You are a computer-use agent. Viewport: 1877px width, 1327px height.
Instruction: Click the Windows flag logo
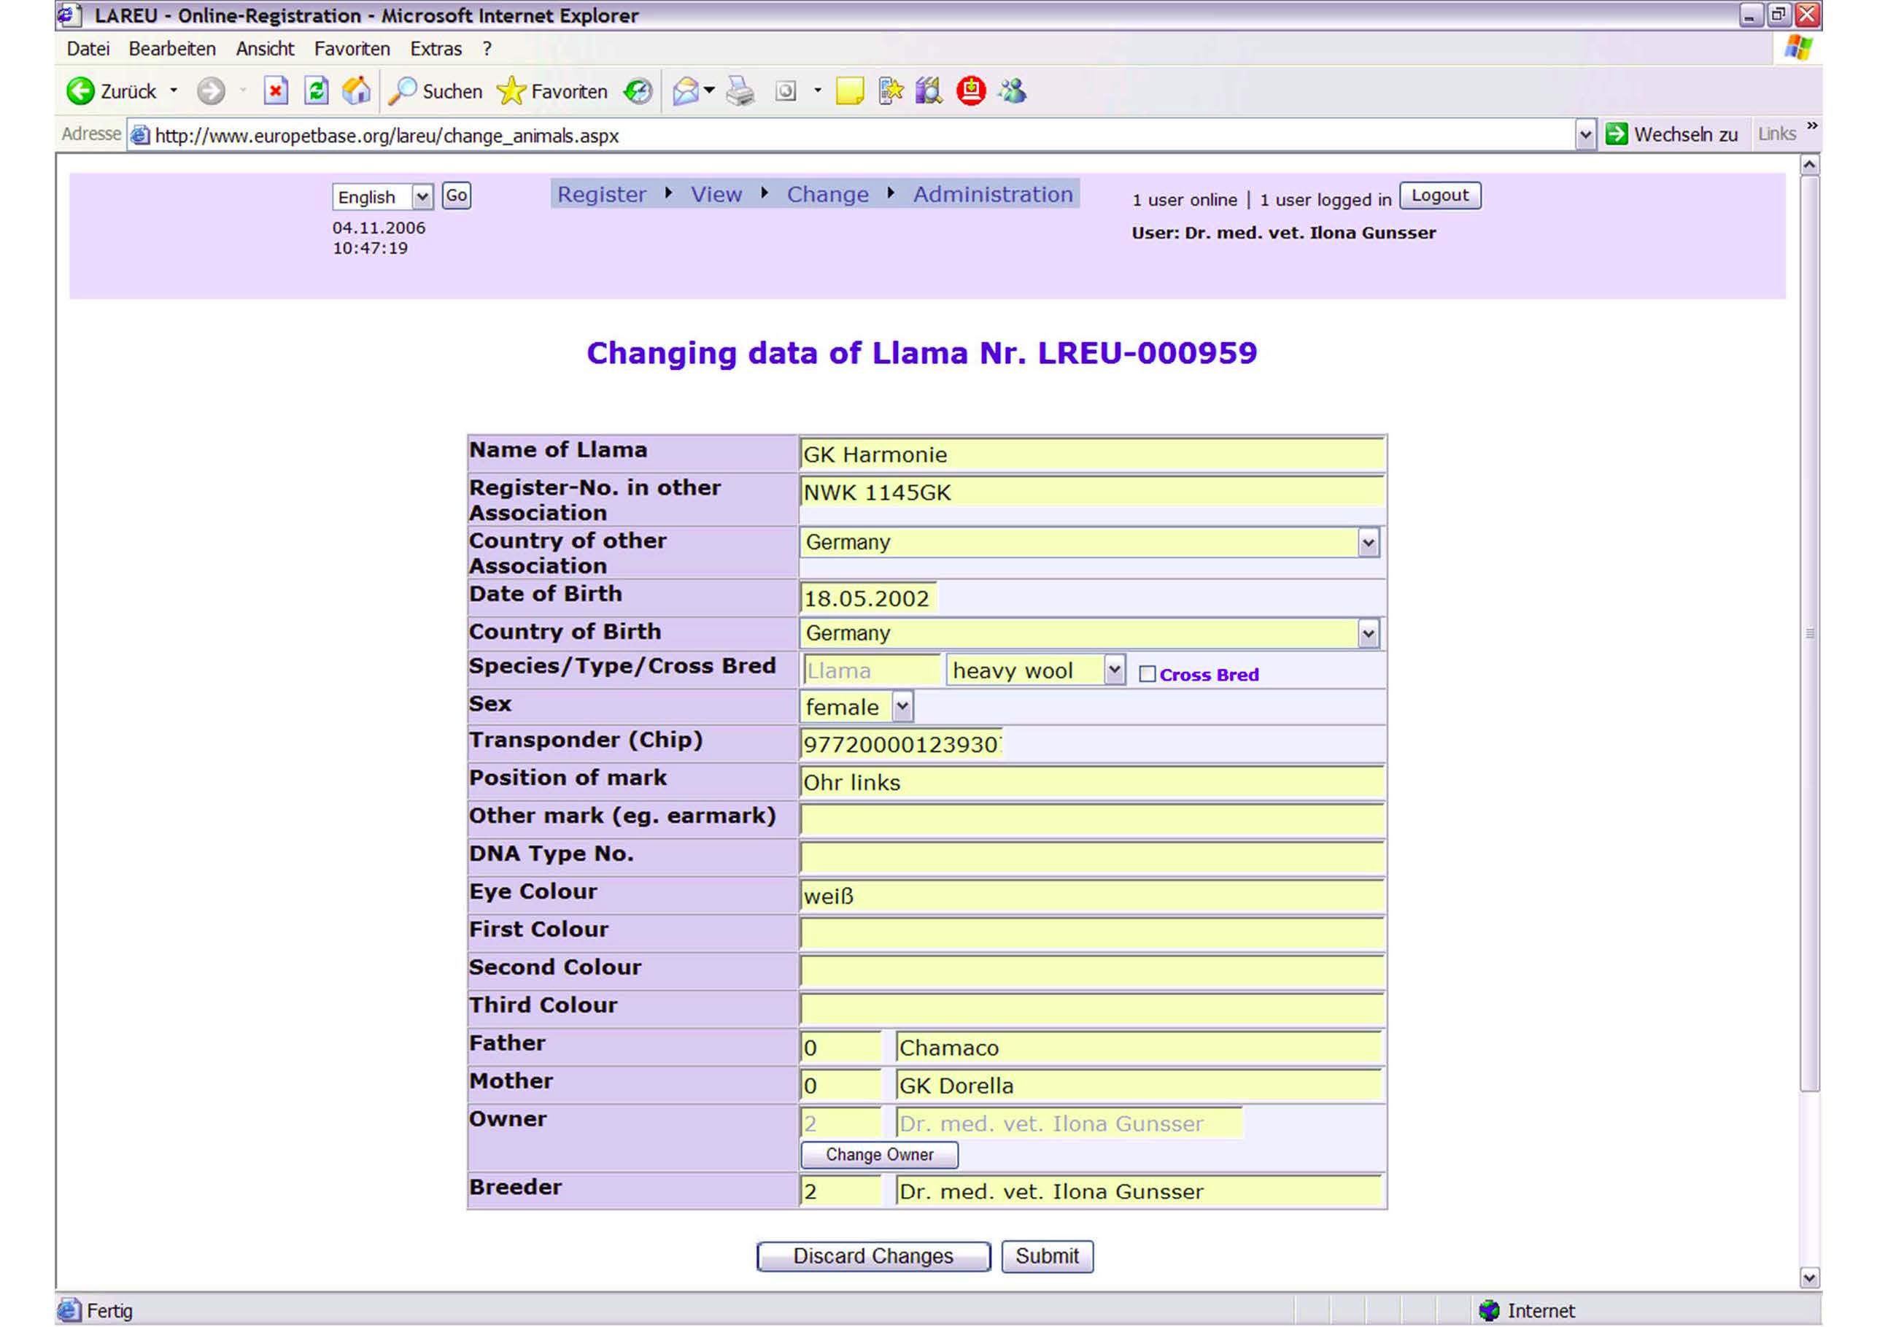[1797, 48]
